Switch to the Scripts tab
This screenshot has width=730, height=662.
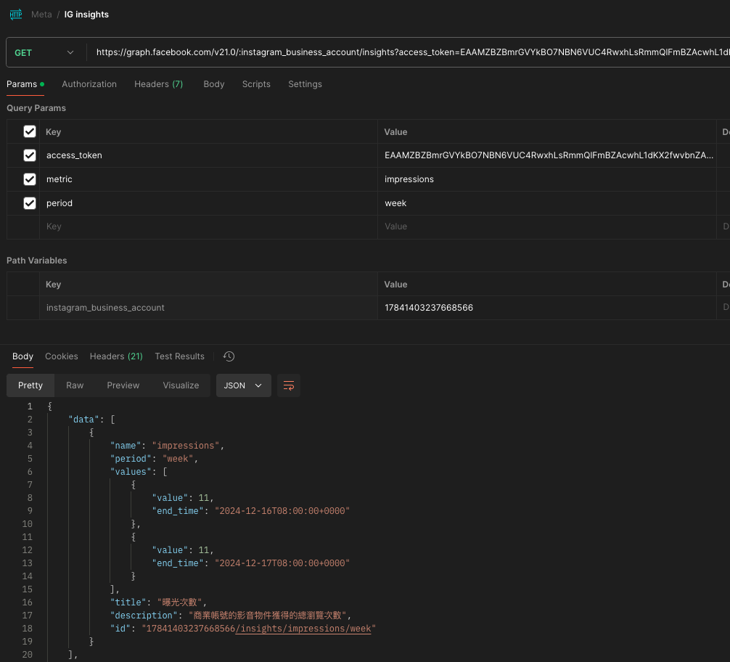[255, 84]
